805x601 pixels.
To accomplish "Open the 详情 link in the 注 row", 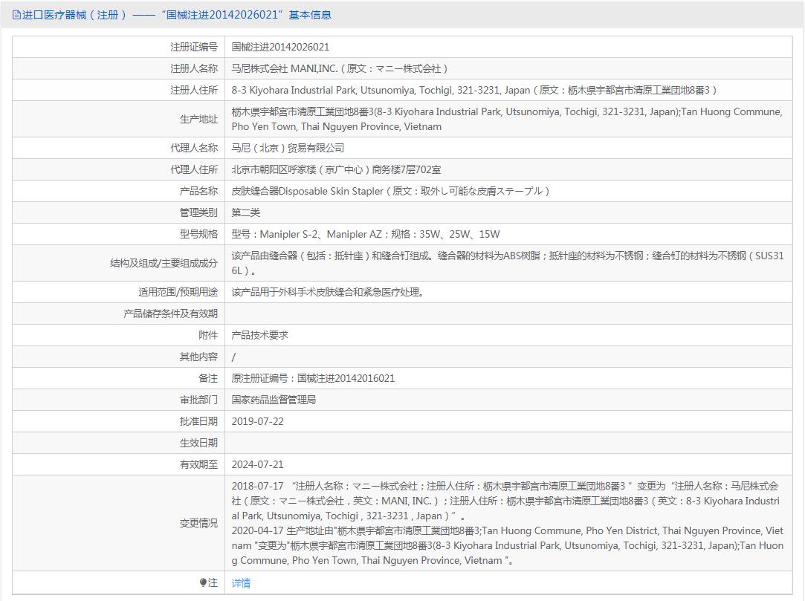I will click(241, 583).
